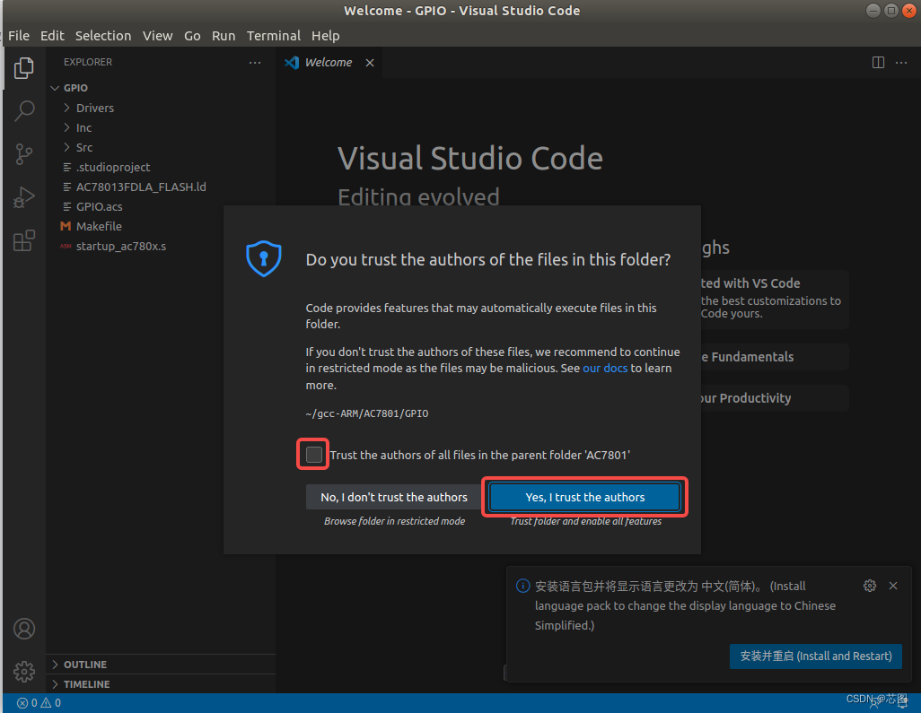921x713 pixels.
Task: Click Yes, I trust the authors
Action: (x=584, y=496)
